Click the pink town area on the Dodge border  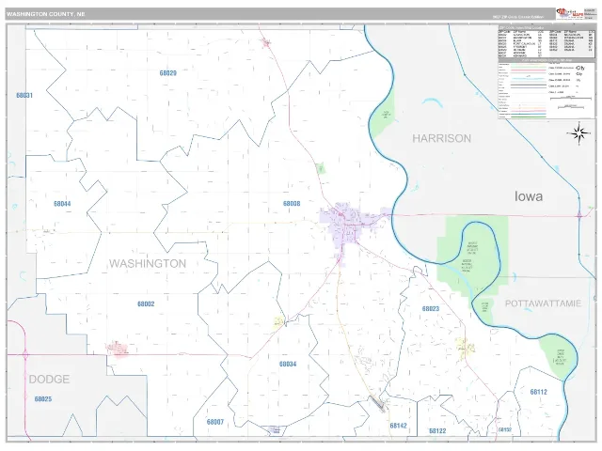pos(117,349)
